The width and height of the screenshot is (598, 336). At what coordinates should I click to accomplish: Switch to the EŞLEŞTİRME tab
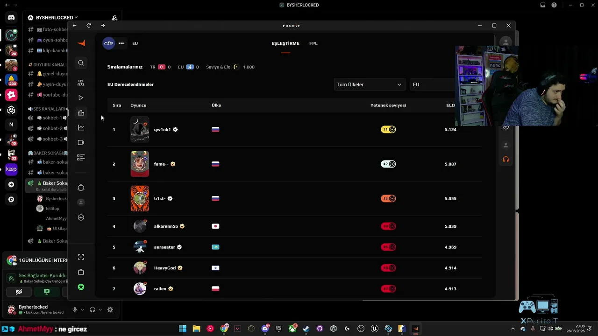(285, 43)
